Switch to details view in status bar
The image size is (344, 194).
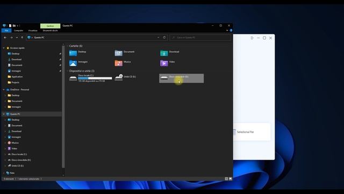[226, 179]
